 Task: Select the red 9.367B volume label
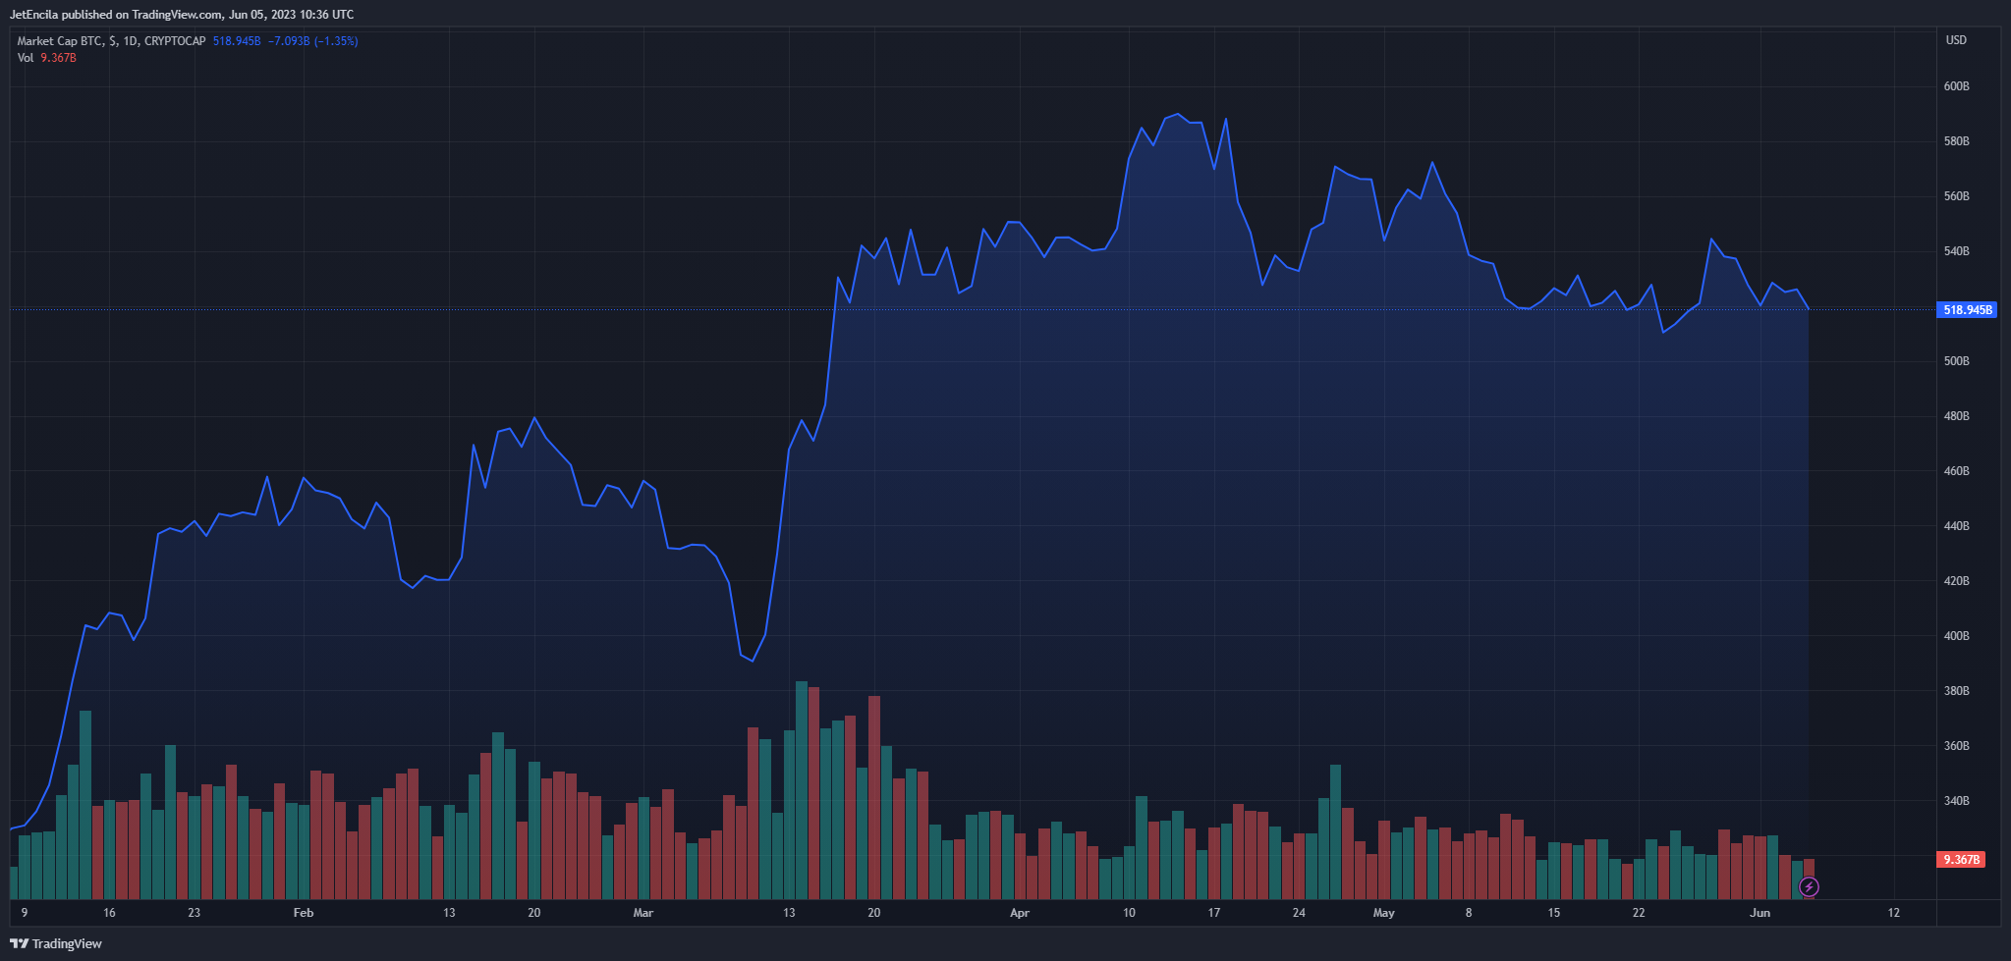point(1961,860)
